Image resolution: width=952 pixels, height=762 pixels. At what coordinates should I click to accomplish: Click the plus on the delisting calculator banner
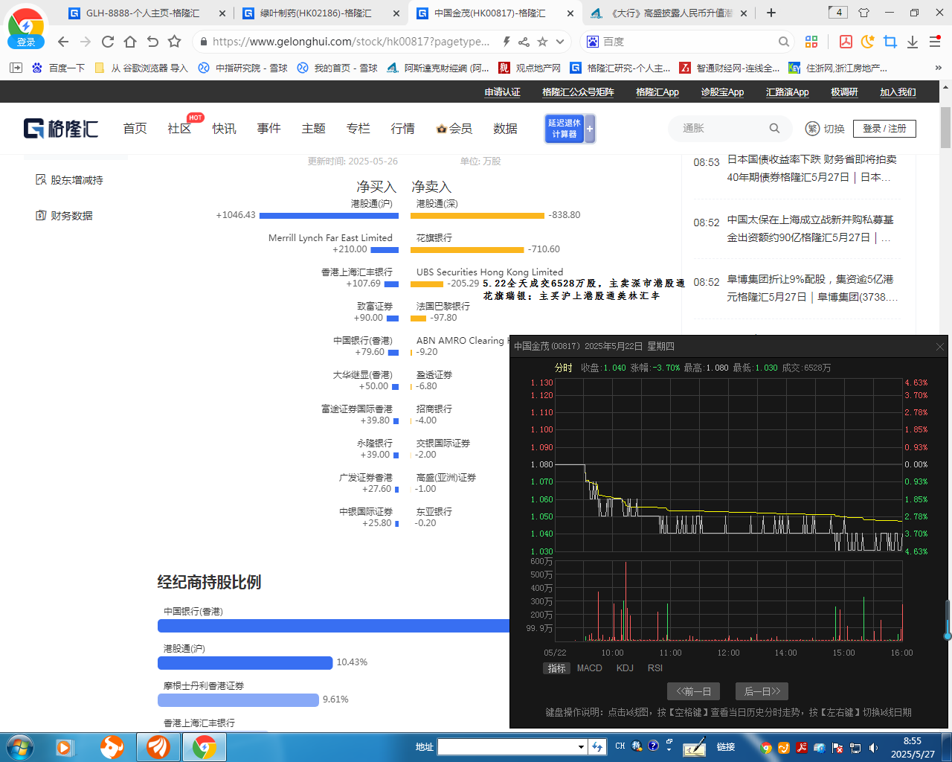pos(590,129)
